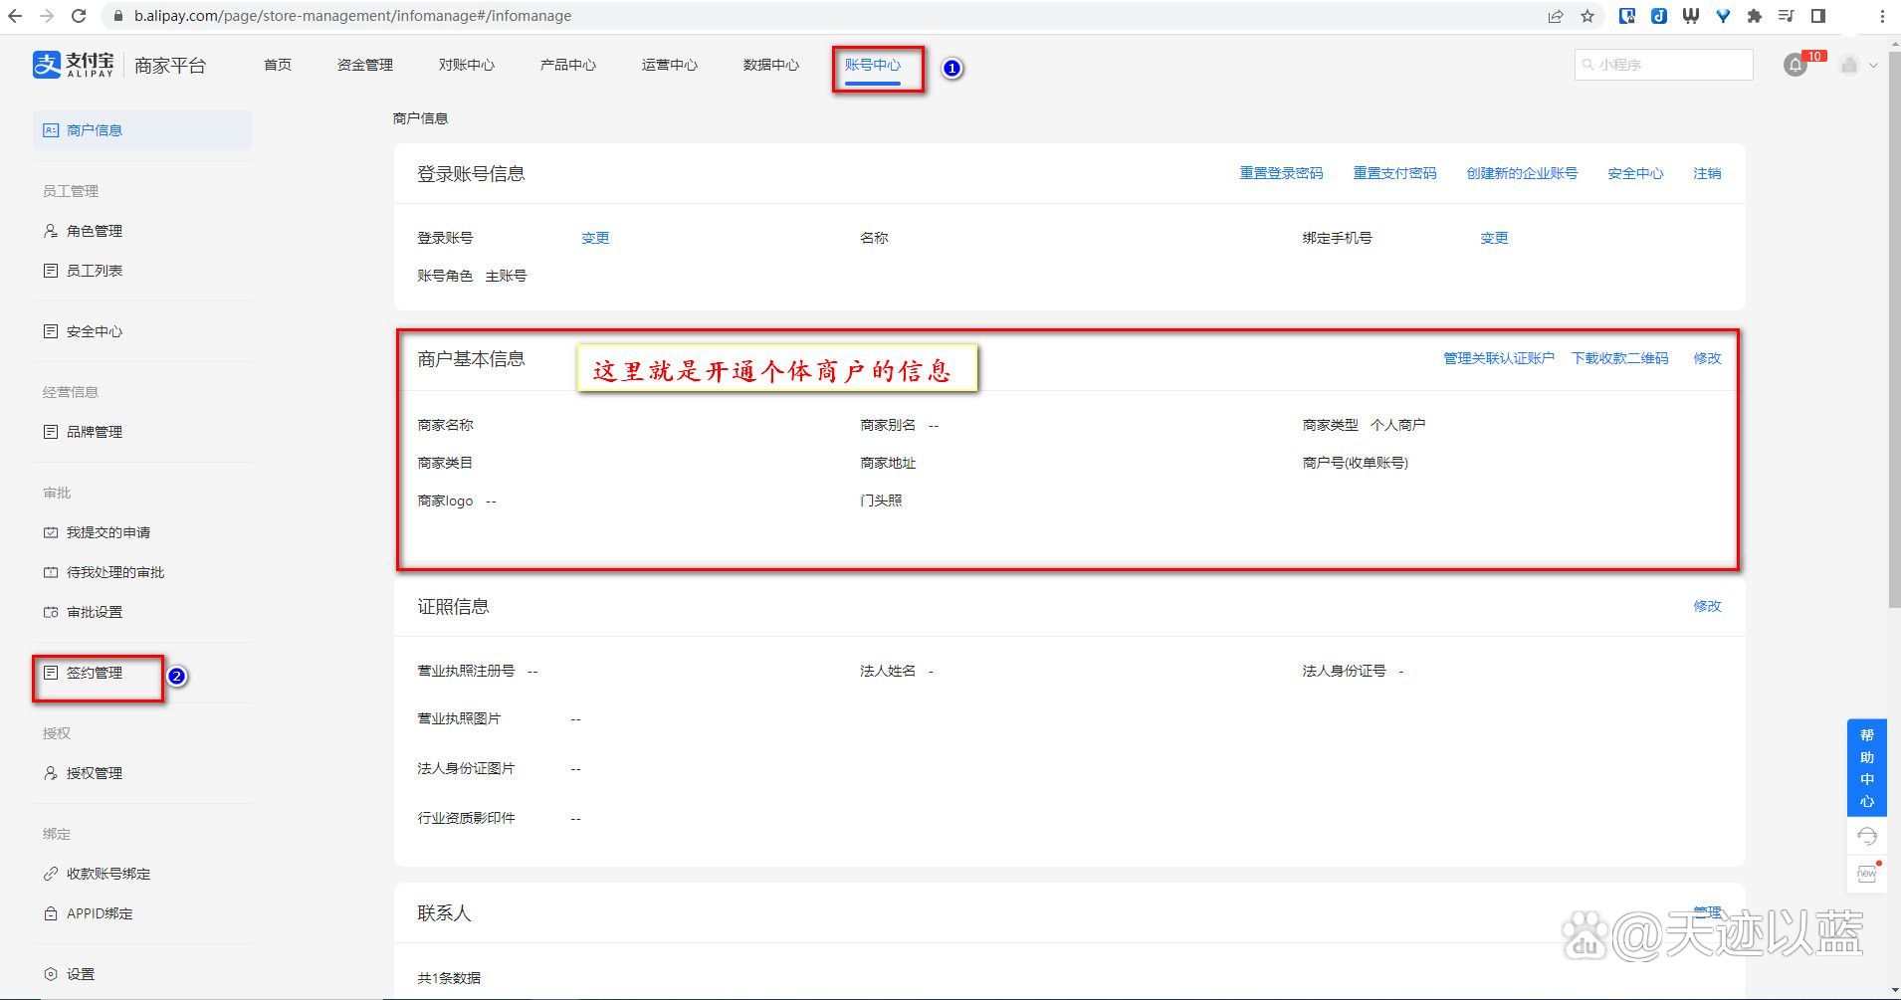
Task: Open 收款账号绑定 in the sidebar
Action: point(108,874)
